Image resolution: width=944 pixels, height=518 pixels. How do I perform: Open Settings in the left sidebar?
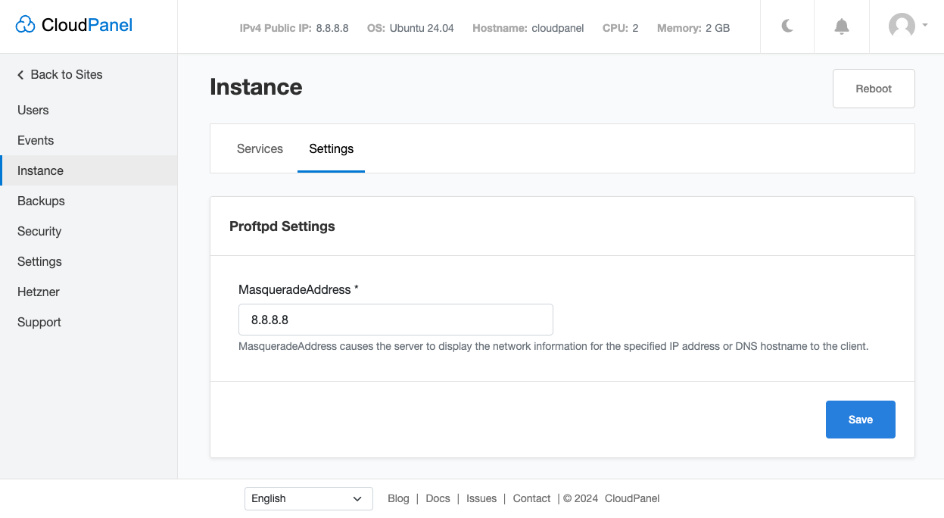[39, 261]
